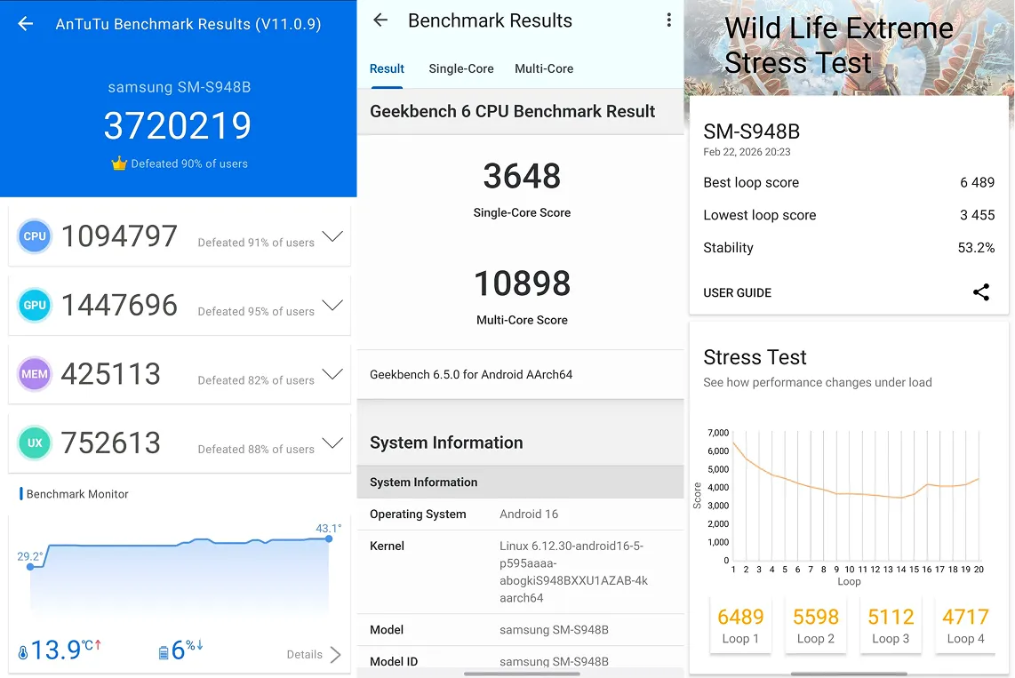The image size is (1015, 678).
Task: Switch to the Result tab
Action: pyautogui.click(x=387, y=68)
